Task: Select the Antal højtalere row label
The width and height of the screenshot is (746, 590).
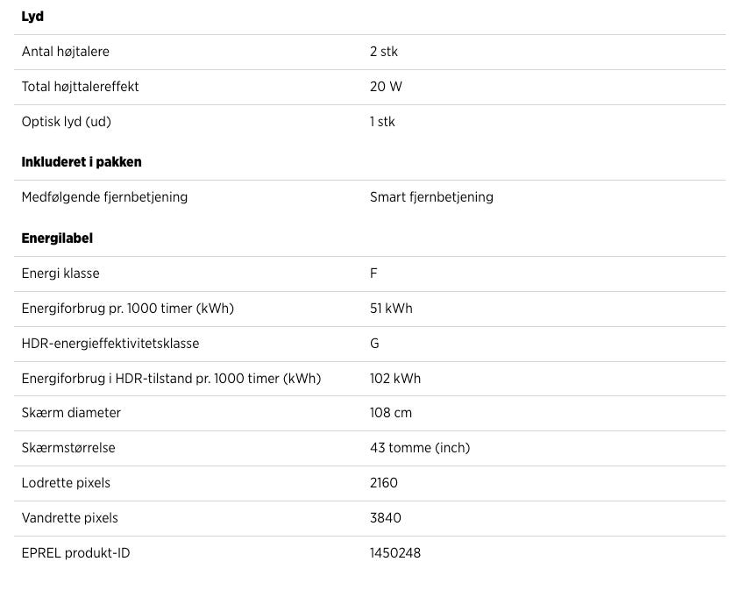Action: click(66, 52)
